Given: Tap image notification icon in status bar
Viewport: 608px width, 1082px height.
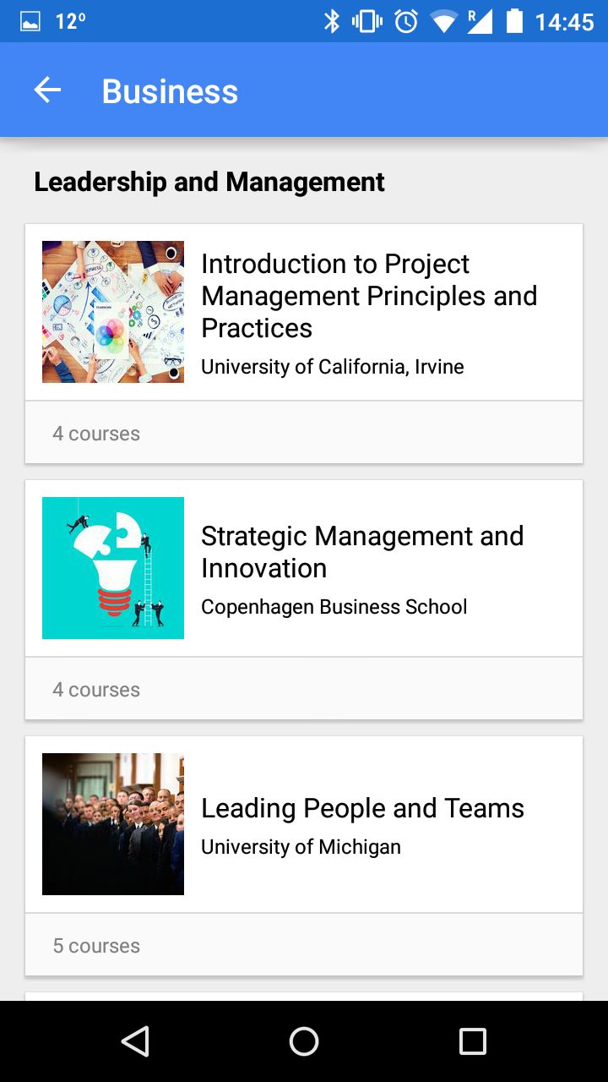Looking at the screenshot, I should [x=30, y=22].
